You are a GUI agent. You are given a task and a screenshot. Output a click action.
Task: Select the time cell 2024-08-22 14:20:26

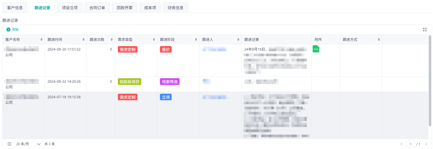pyautogui.click(x=64, y=82)
